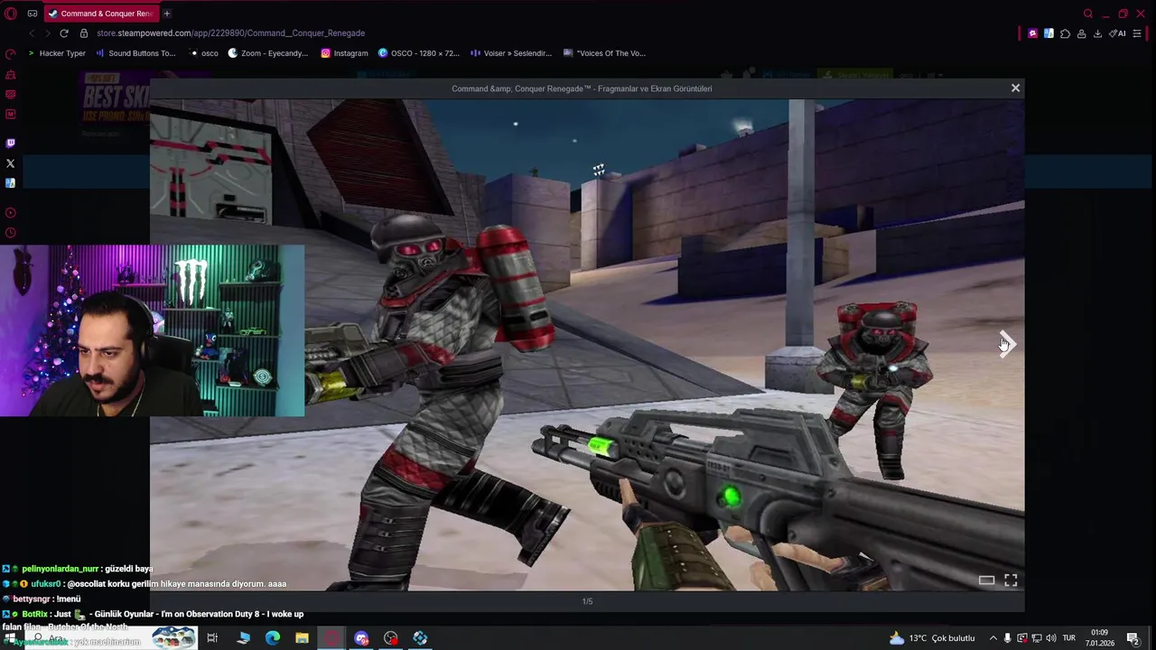The image size is (1156, 650).
Task: Click the site security lock icon
Action: click(84, 33)
